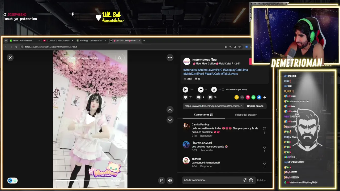
Task: Share to WhatsApp
Action: pyautogui.click(x=253, y=97)
